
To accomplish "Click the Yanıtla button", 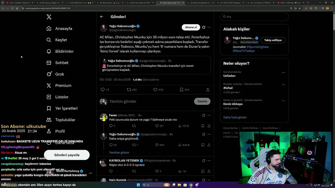I will [202, 101].
